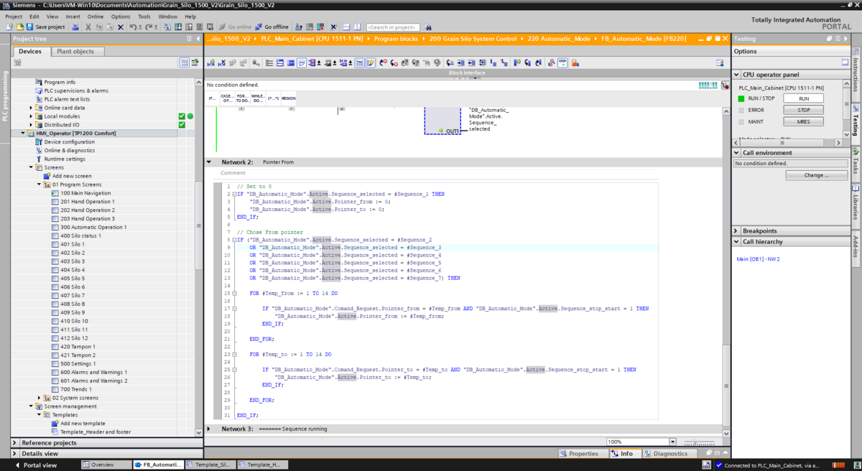Viewport: 862px width, 471px height.
Task: Open the zoom level 100% dropdown
Action: (x=672, y=442)
